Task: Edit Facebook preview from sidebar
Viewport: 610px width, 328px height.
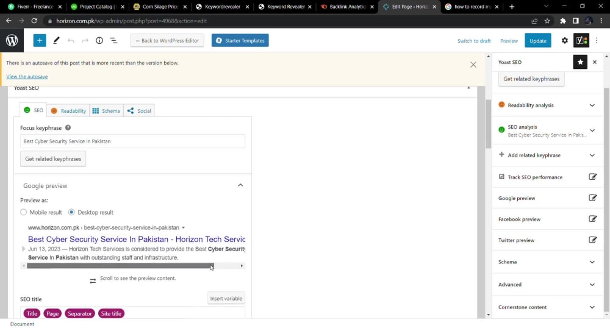Action: point(592,219)
